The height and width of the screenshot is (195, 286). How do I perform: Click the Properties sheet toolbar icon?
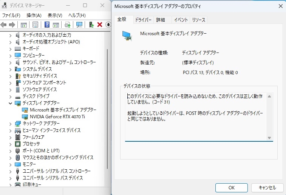[36, 25]
